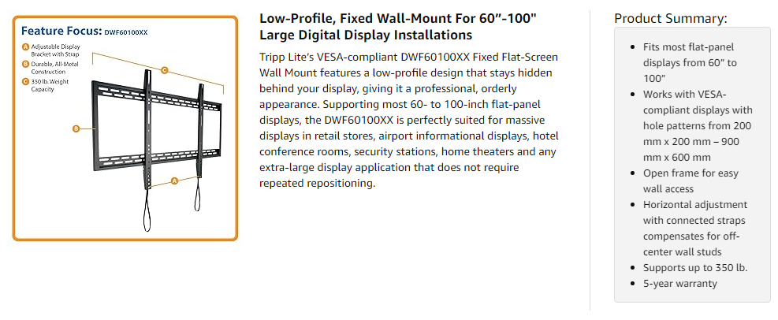Click the C callout marker above the mount
This screenshot has height=320, width=778.
[164, 70]
